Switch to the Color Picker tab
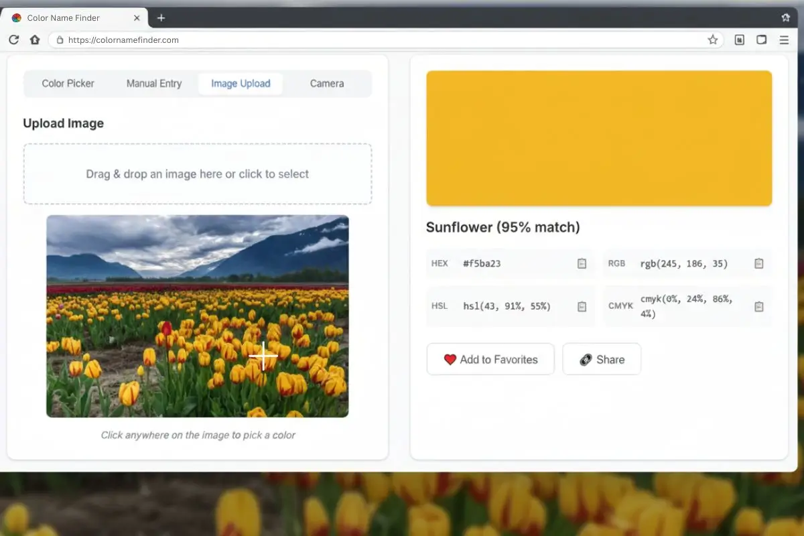This screenshot has width=804, height=536. click(x=68, y=84)
